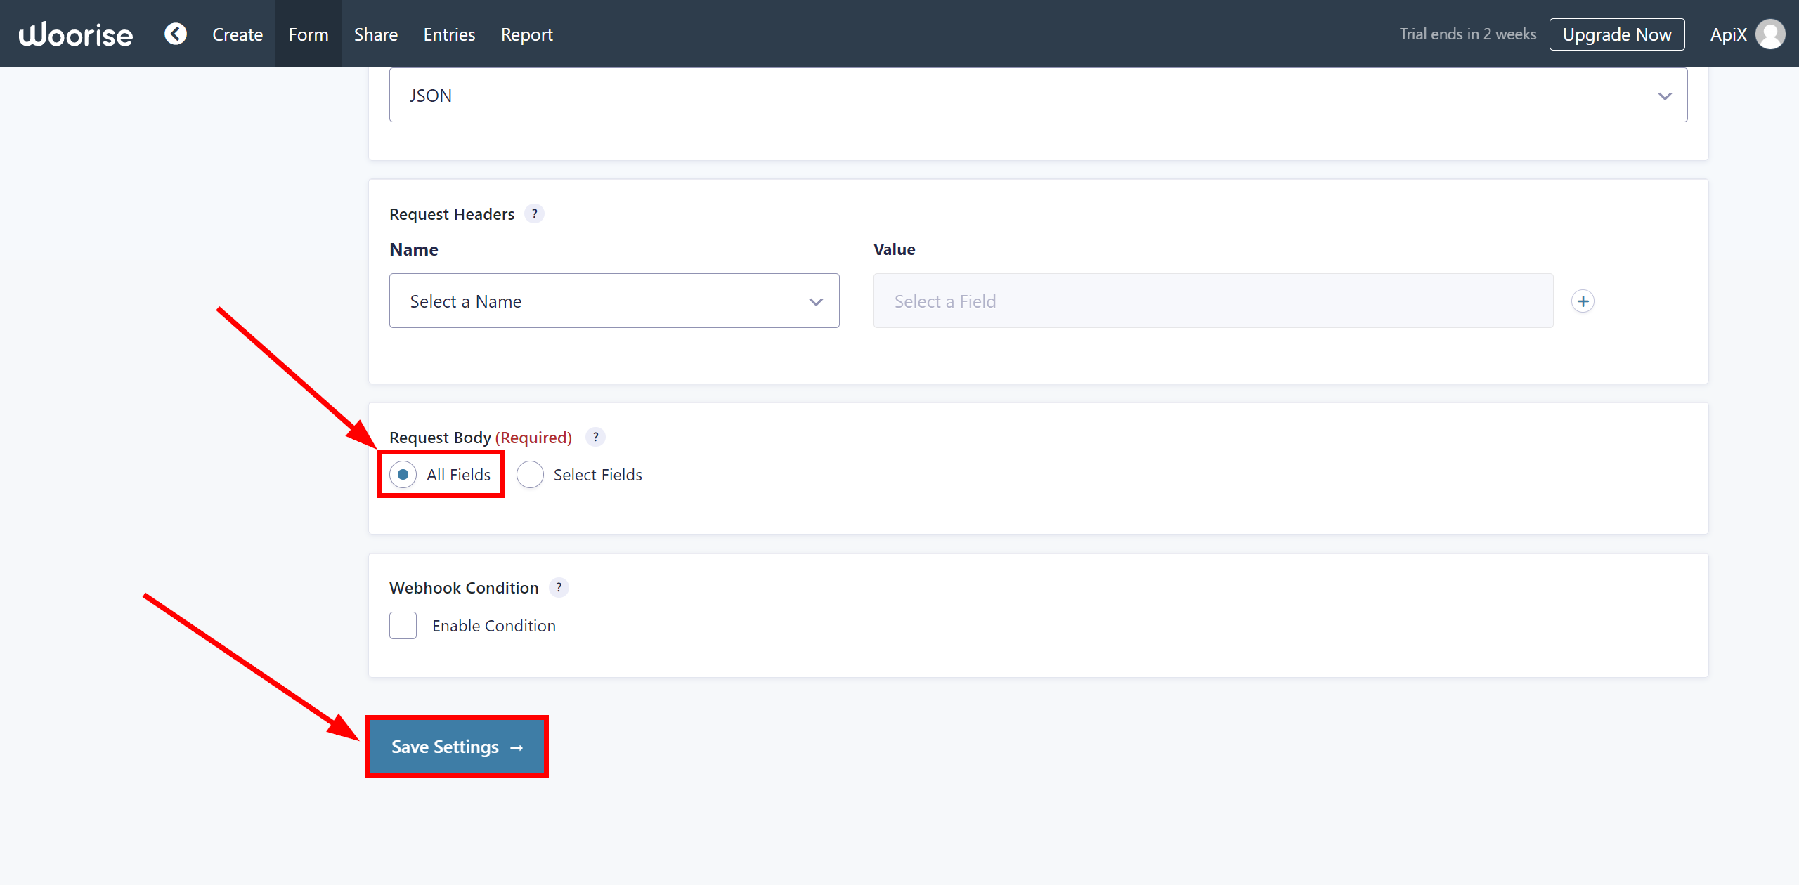The image size is (1799, 885).
Task: Click the Form tab in the top menu
Action: (x=308, y=33)
